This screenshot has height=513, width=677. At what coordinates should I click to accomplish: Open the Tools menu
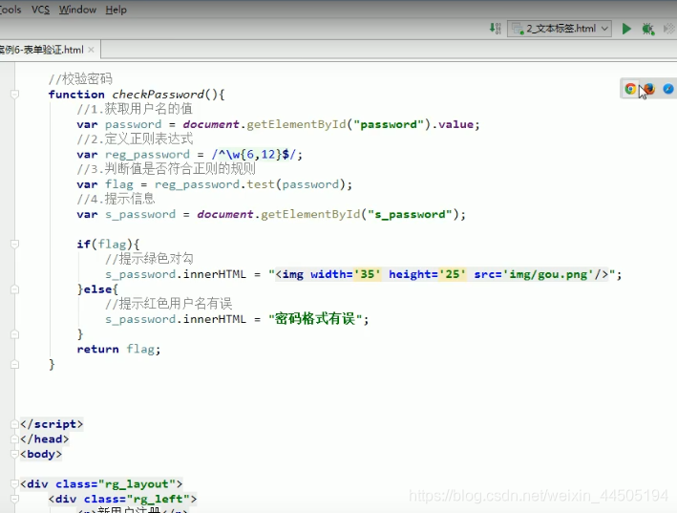[x=11, y=10]
